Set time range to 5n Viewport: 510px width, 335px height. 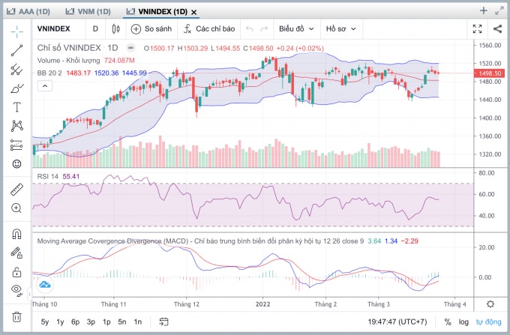tap(122, 322)
